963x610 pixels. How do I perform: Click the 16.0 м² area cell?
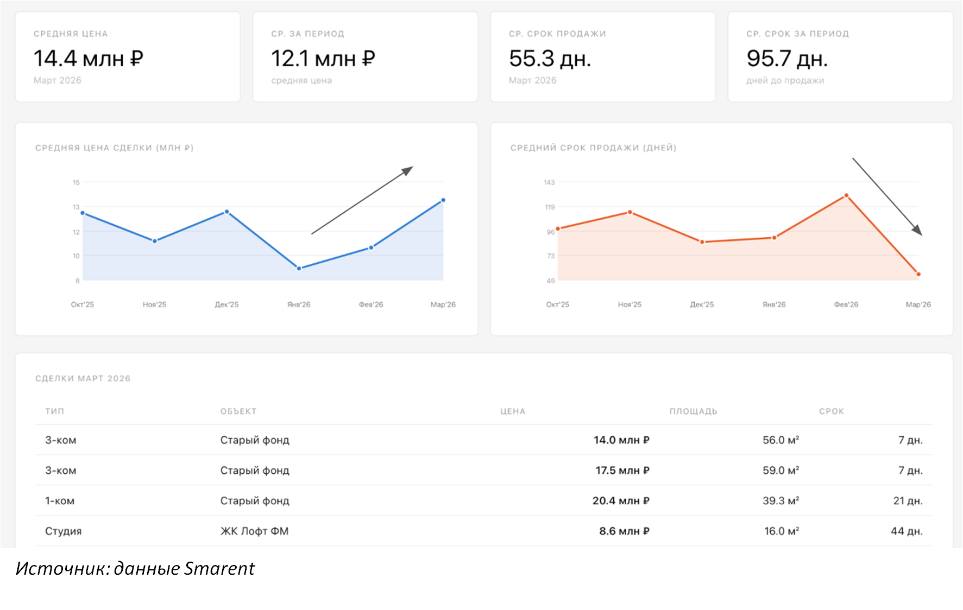point(782,531)
